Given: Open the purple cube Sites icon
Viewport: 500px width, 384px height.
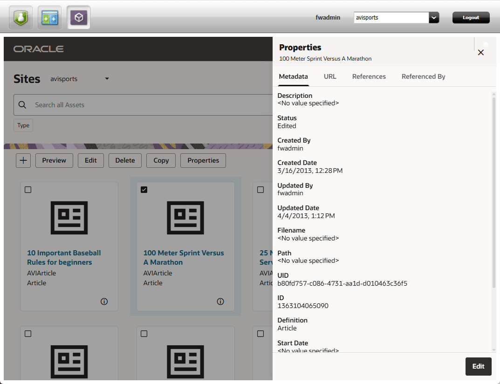Looking at the screenshot, I should click(78, 17).
